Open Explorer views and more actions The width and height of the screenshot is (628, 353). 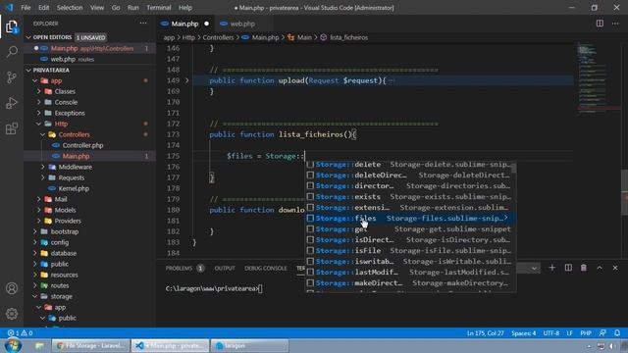pos(143,24)
